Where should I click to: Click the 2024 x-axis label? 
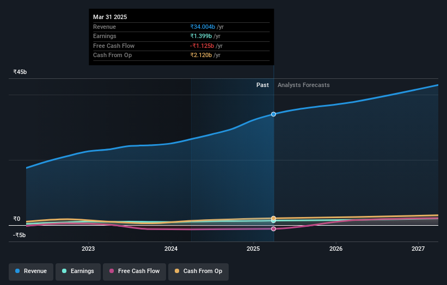point(171,249)
